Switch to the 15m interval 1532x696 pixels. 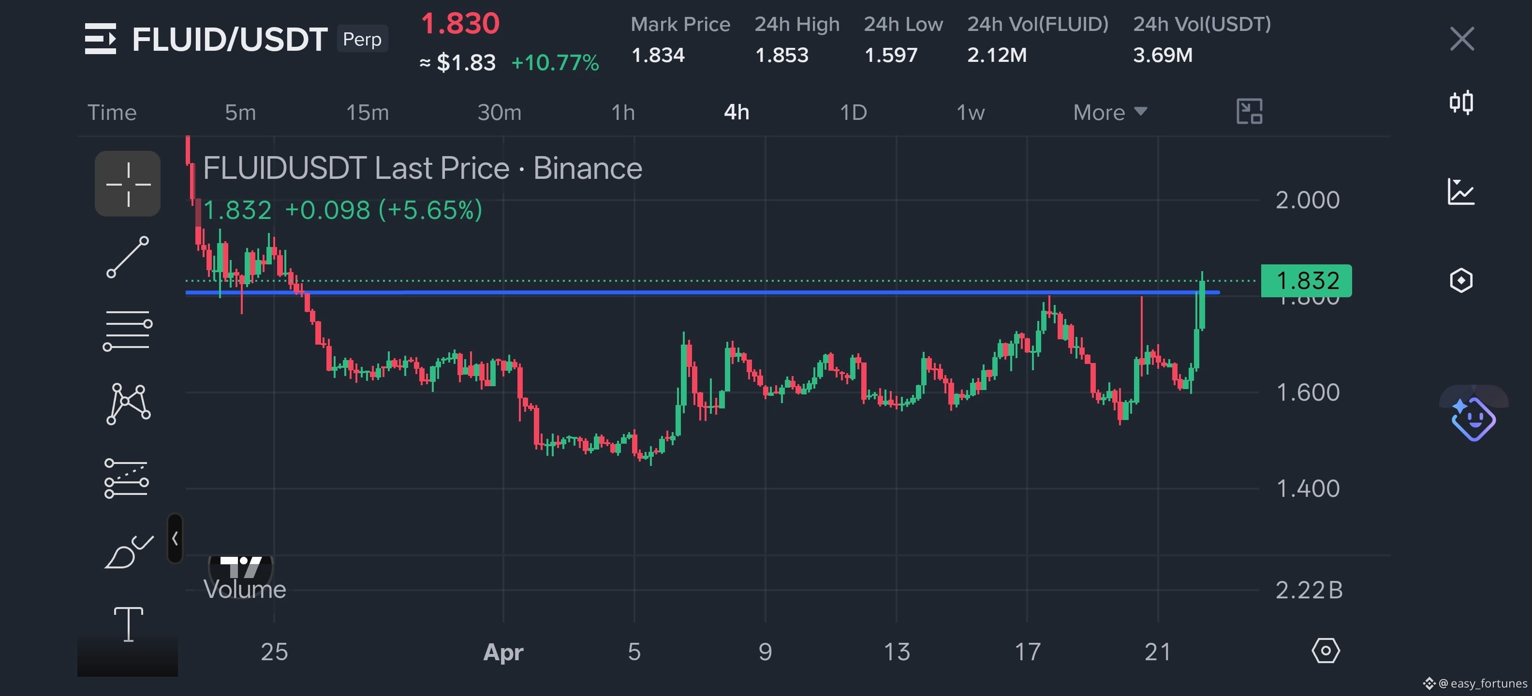point(368,112)
